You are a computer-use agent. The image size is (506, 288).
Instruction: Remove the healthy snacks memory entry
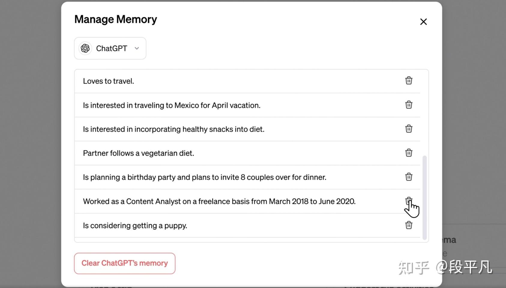point(408,129)
